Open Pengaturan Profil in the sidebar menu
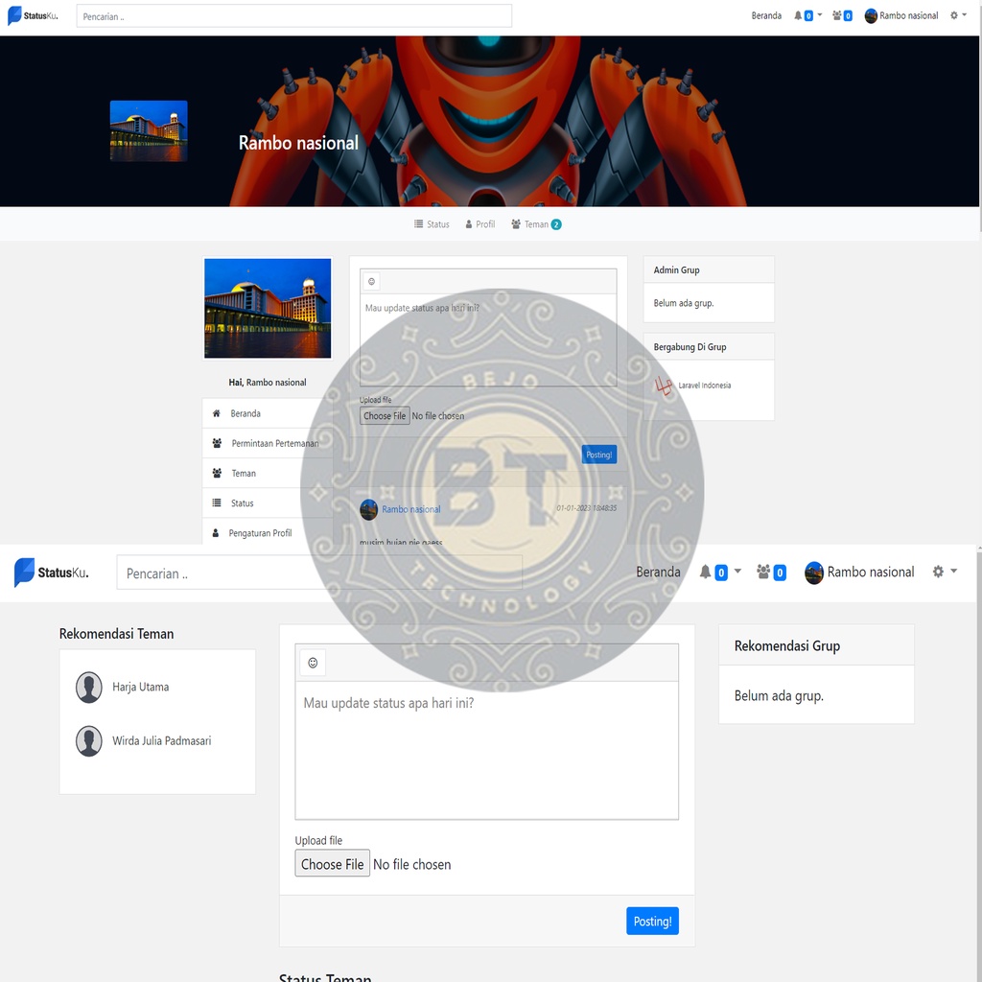Screen dimensions: 982x982 pos(268,531)
